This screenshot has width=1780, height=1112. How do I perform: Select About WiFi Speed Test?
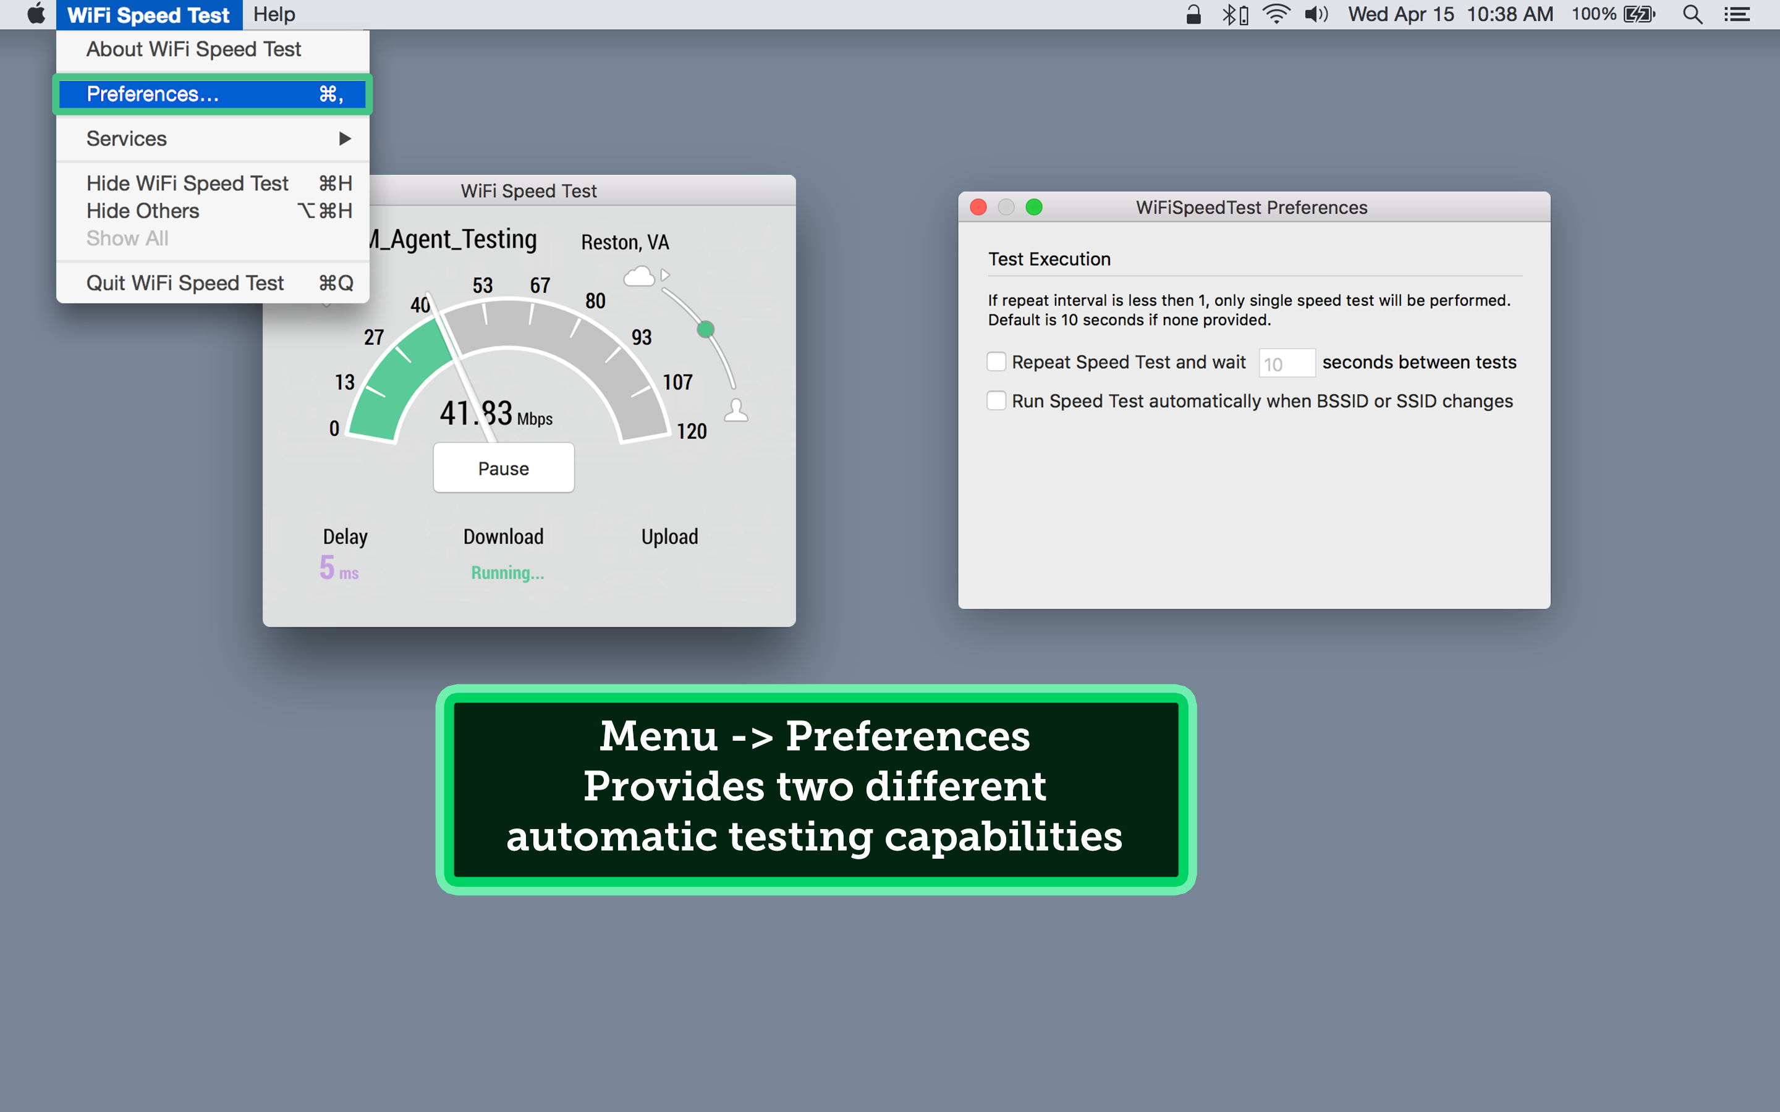click(x=213, y=49)
